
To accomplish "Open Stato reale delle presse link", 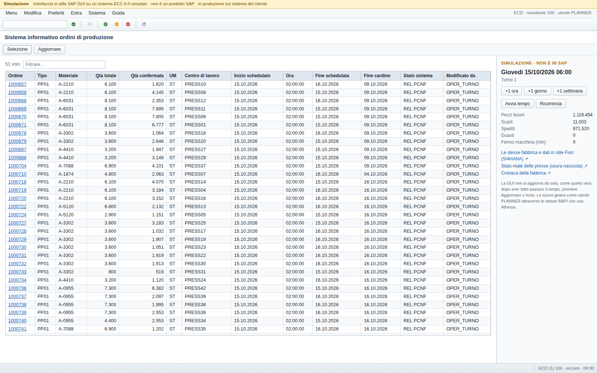I will coord(544,166).
